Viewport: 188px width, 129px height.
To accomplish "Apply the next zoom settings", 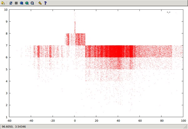I will point(27,3).
